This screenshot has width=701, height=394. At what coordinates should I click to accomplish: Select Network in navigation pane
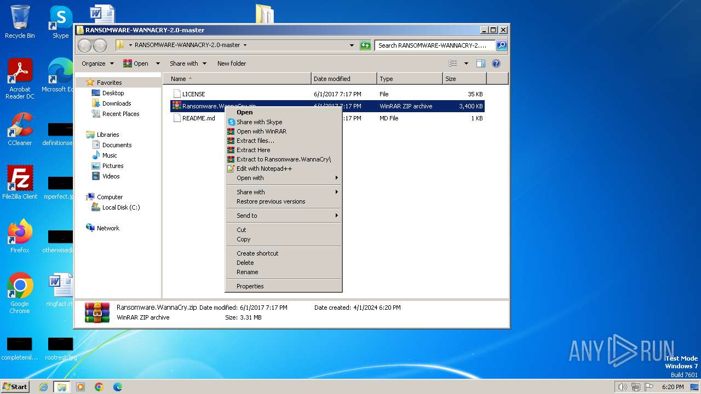(x=108, y=228)
